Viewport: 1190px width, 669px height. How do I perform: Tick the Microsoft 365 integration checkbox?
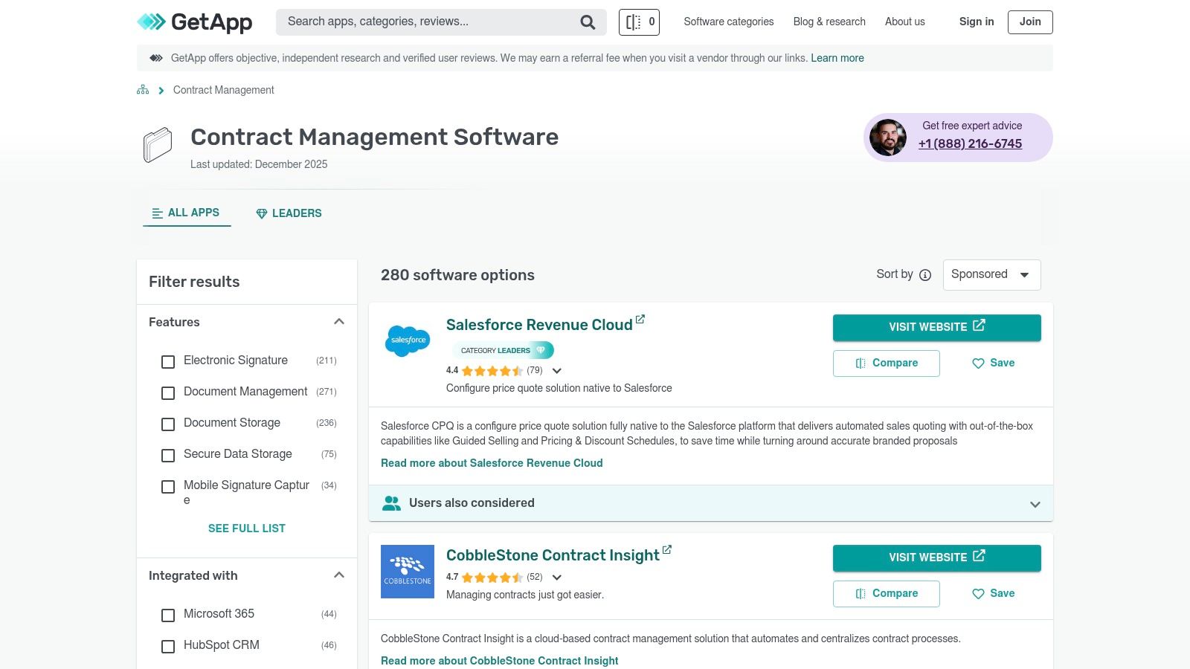(x=168, y=615)
